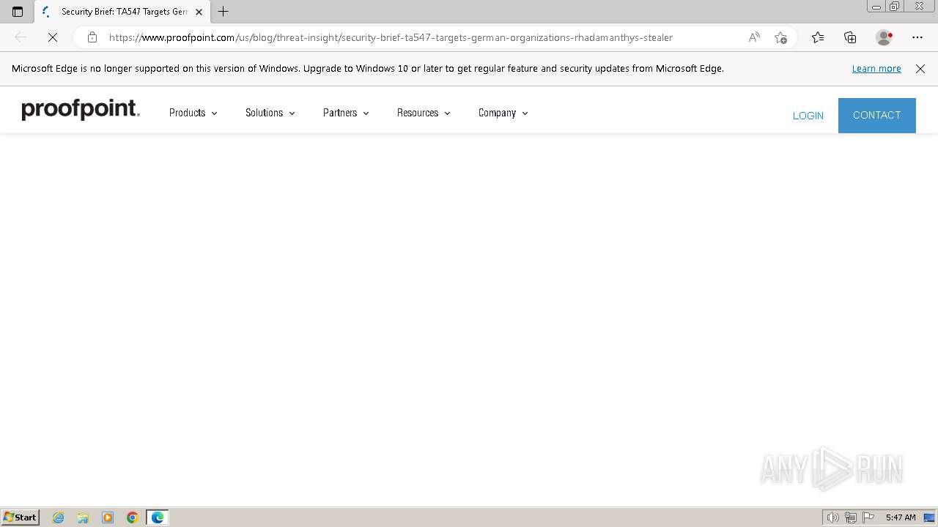Screen dimensions: 938x527
Task: Open a new tab with plus button
Action: click(x=224, y=12)
